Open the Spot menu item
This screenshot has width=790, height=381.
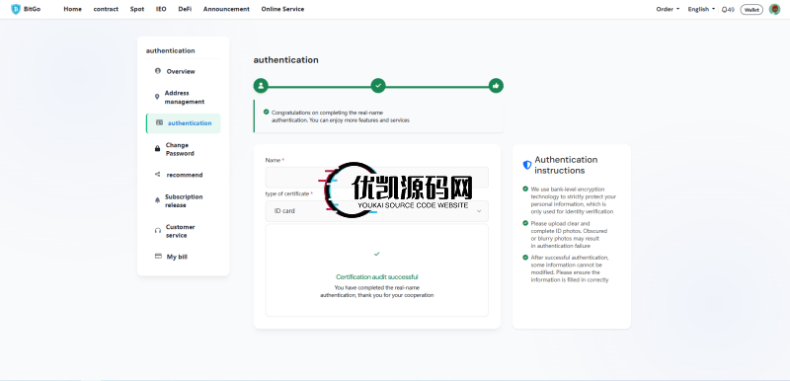point(137,9)
